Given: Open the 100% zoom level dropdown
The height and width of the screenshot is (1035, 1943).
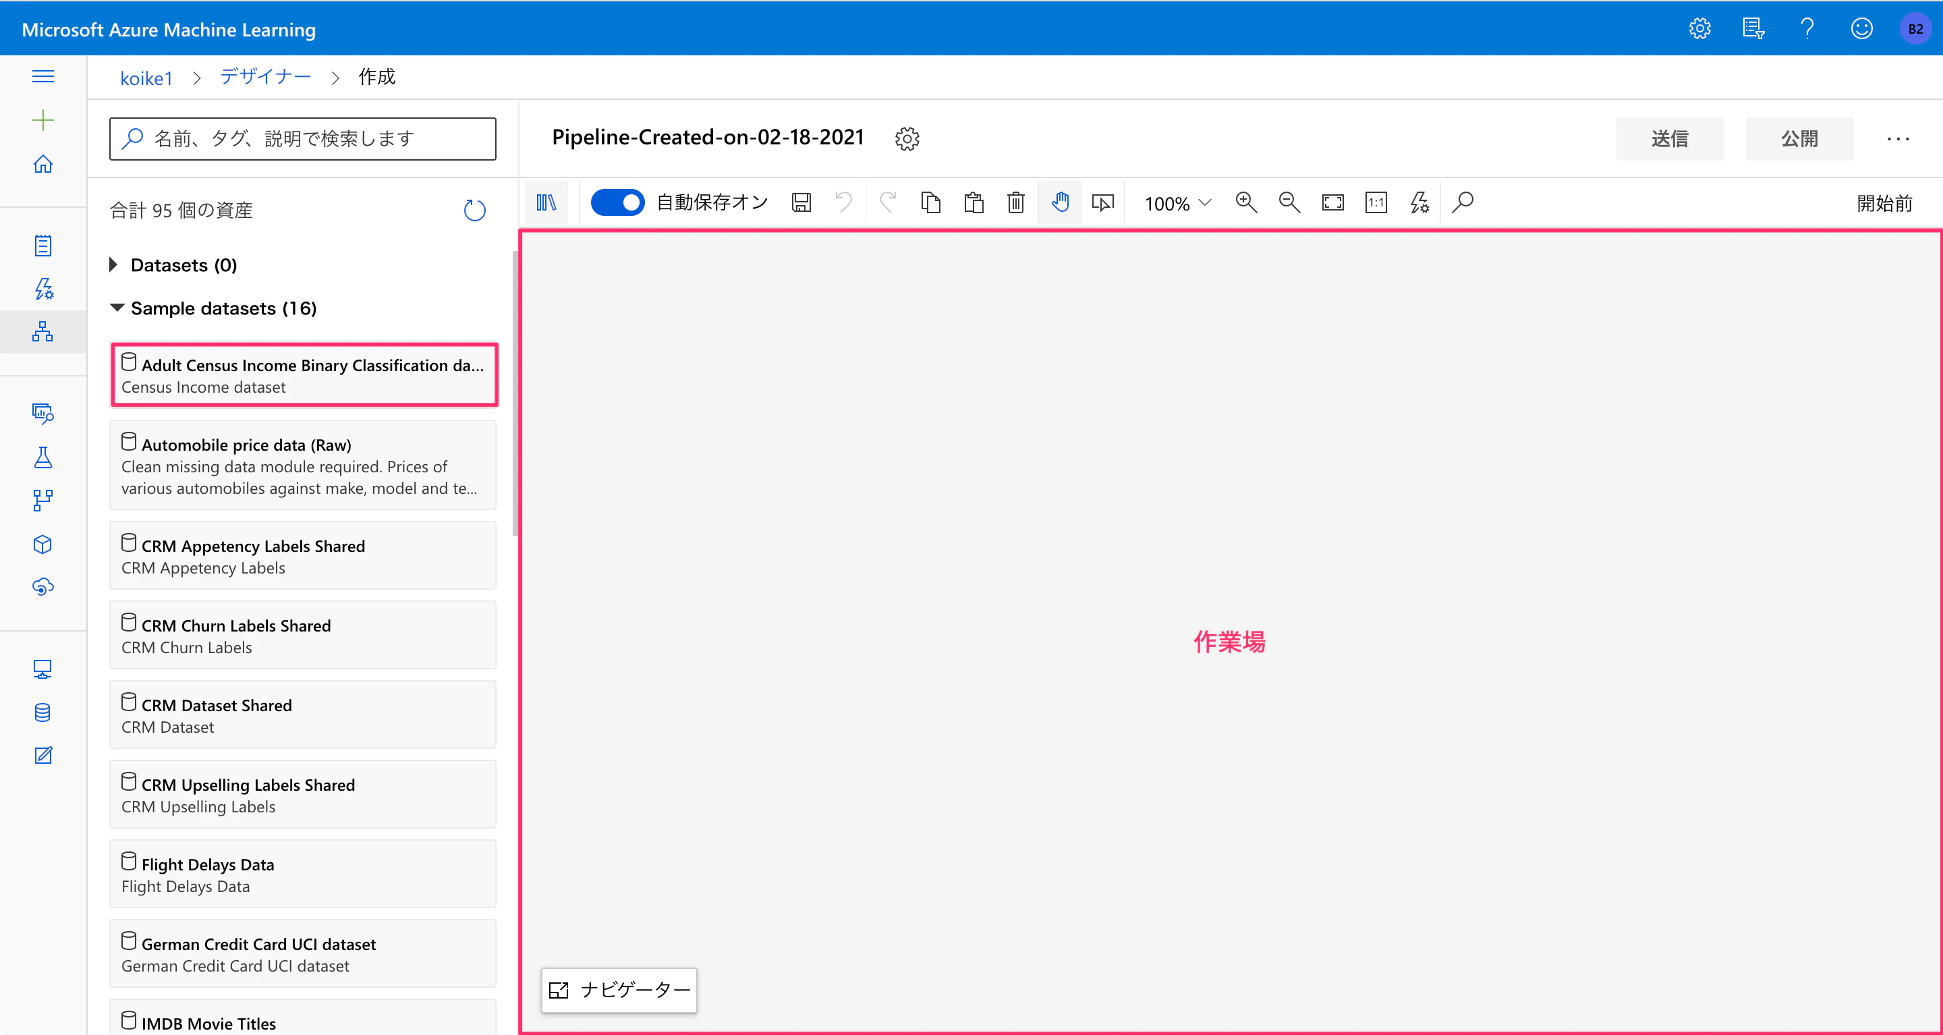Looking at the screenshot, I should (x=1177, y=203).
